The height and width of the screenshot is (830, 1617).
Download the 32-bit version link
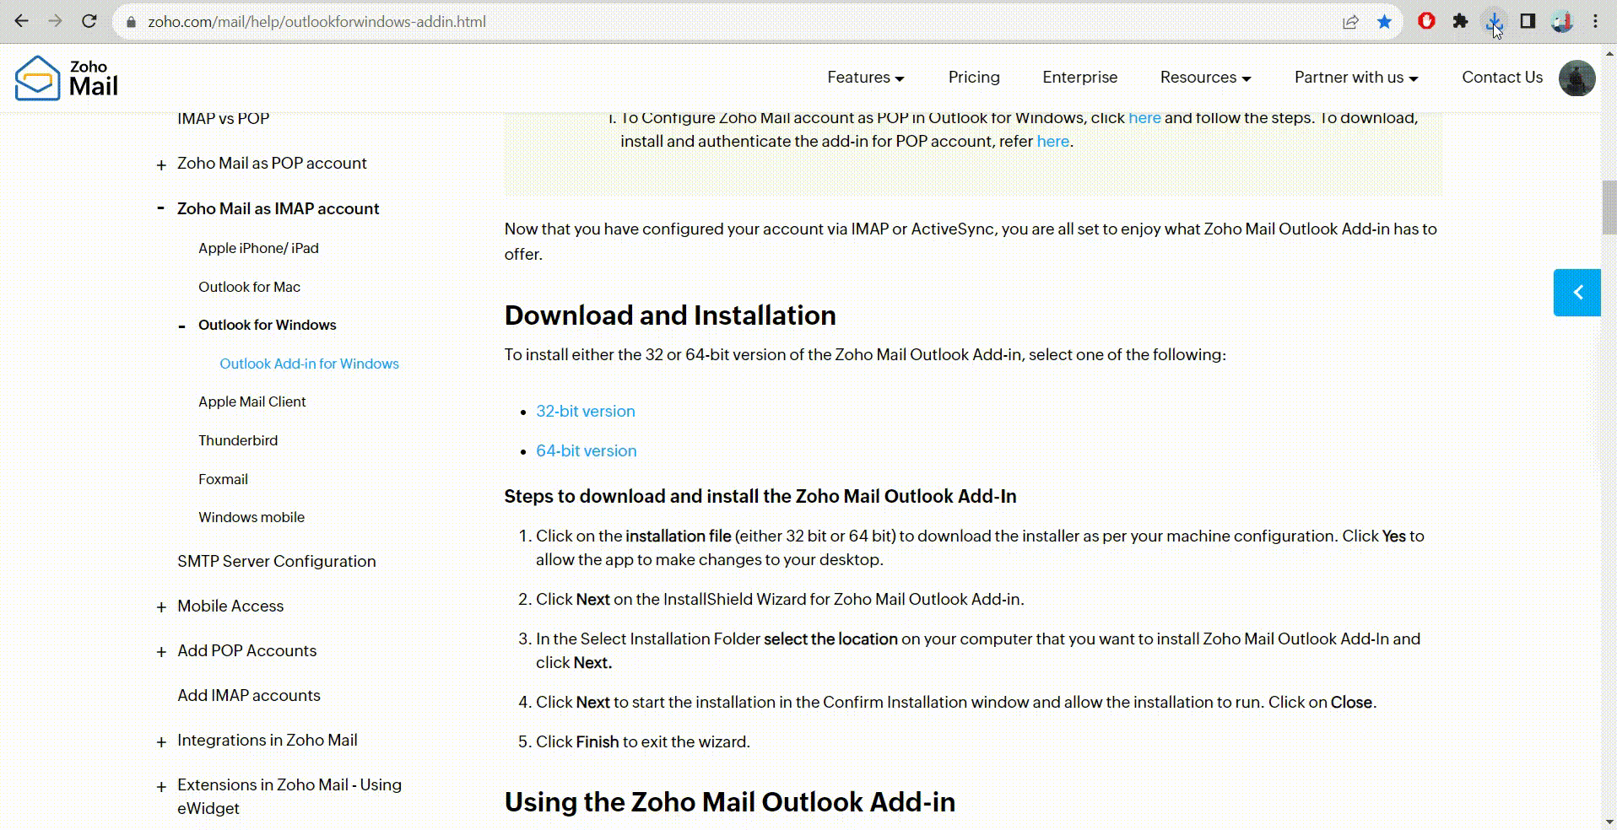coord(585,412)
